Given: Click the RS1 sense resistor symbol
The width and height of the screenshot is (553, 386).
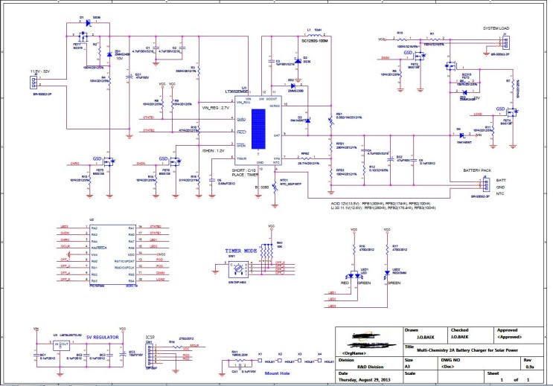Looking at the screenshot, I should coord(330,120).
